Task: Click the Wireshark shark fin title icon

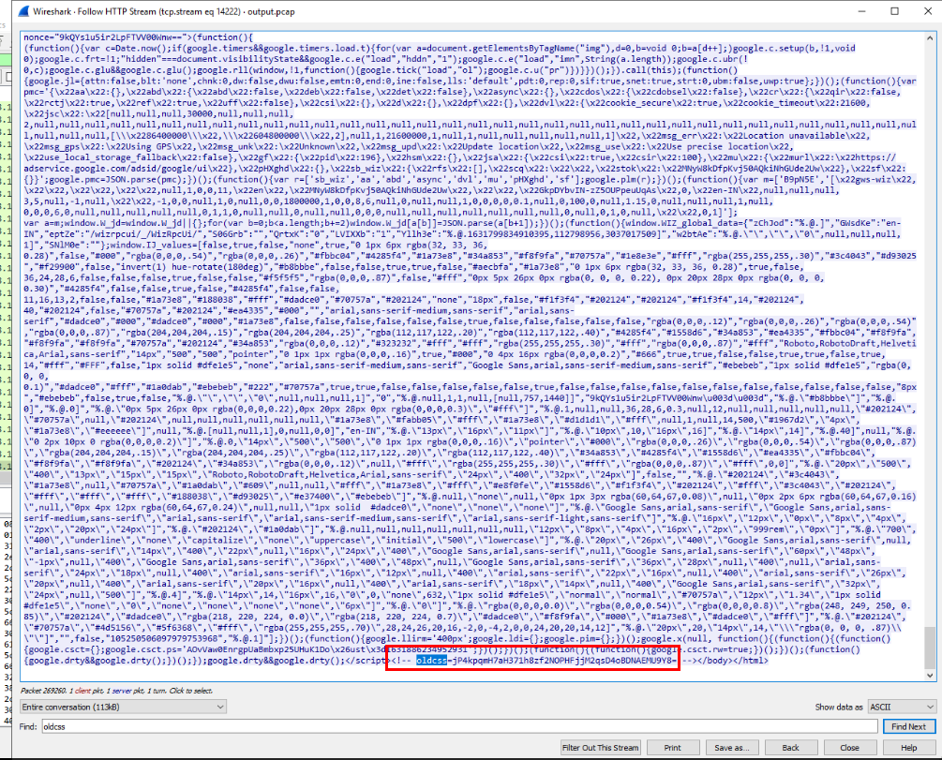Action: (x=23, y=11)
